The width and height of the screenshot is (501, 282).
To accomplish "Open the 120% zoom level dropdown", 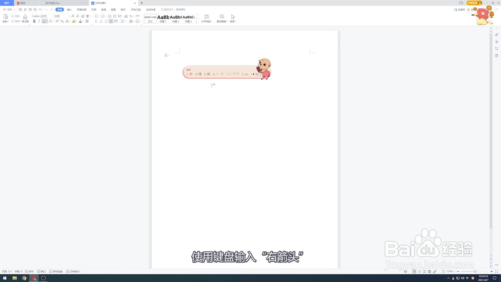I will 451,271.
